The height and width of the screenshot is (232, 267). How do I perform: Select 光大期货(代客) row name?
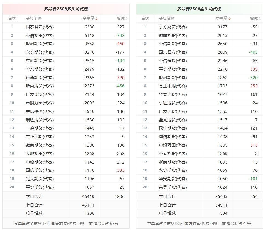[x=40, y=179]
